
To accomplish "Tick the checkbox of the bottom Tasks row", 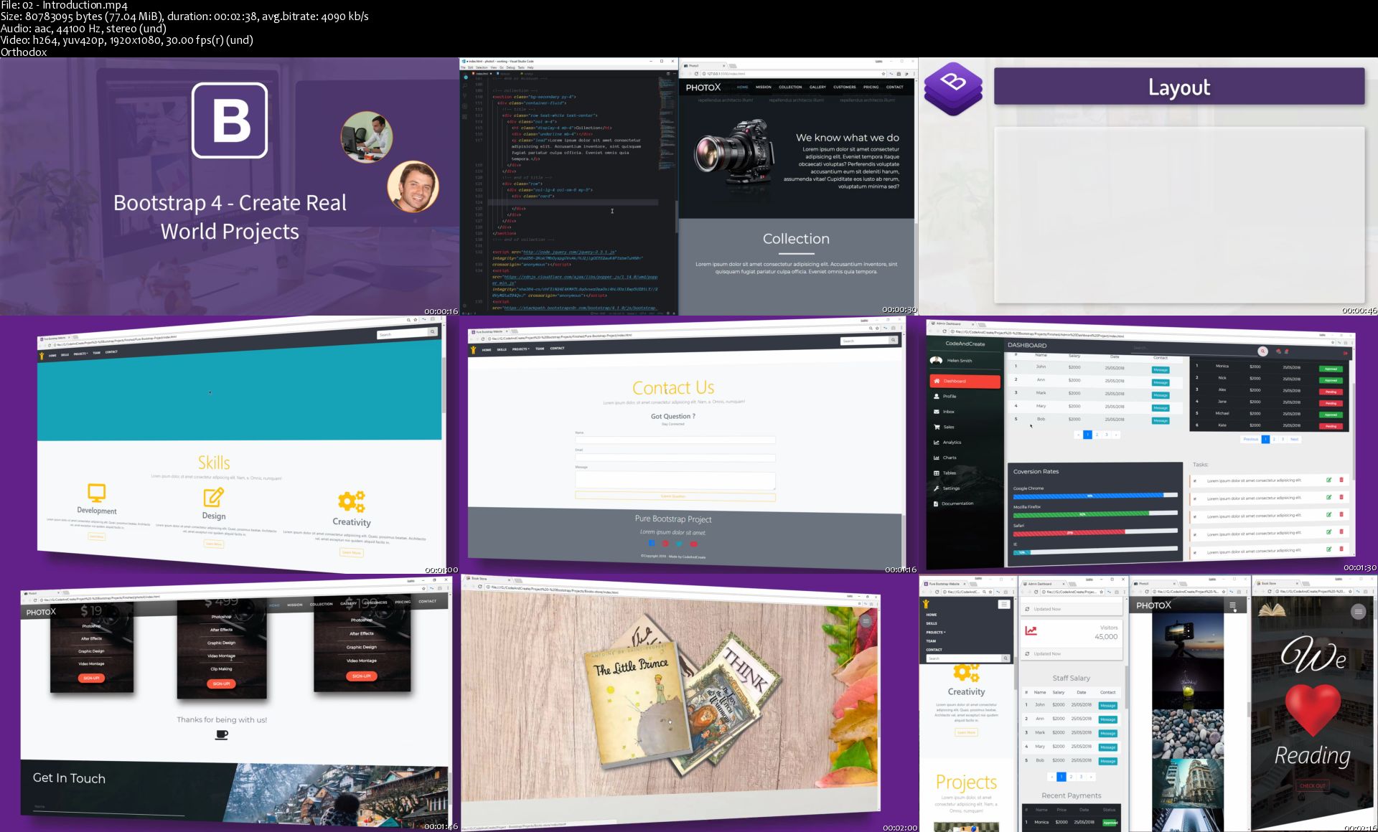I will coord(1194,552).
